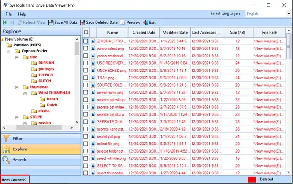Click the SysTools shield logo icon
The image size is (293, 184).
coord(5,5)
